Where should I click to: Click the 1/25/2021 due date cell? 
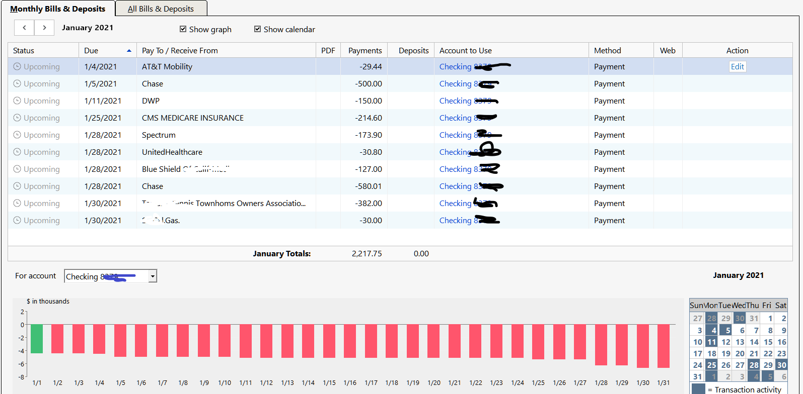click(103, 118)
